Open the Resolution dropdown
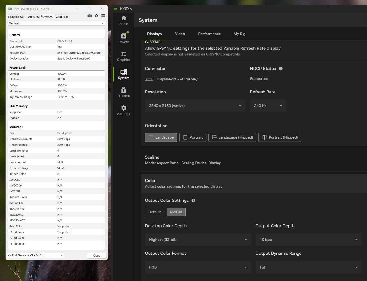The width and height of the screenshot is (367, 281). click(x=195, y=106)
